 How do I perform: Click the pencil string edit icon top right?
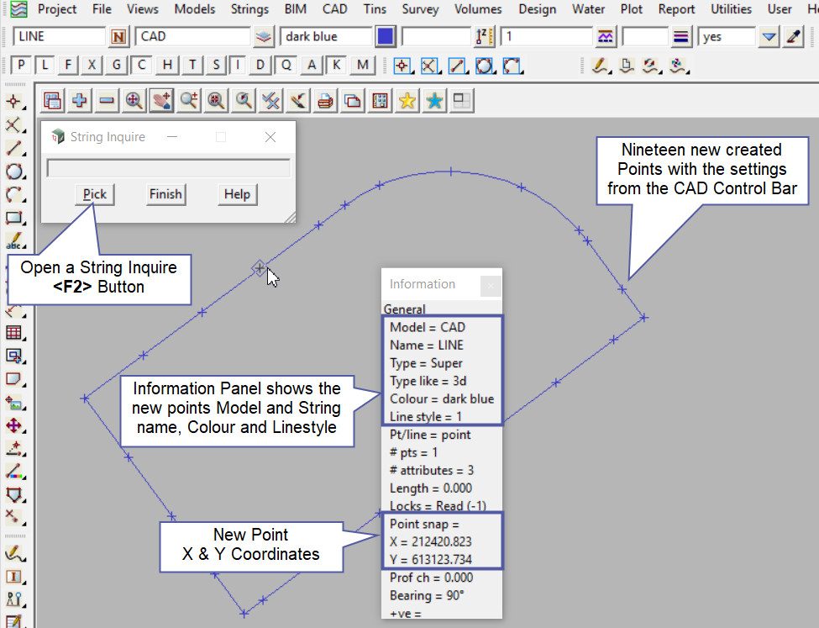[x=600, y=66]
